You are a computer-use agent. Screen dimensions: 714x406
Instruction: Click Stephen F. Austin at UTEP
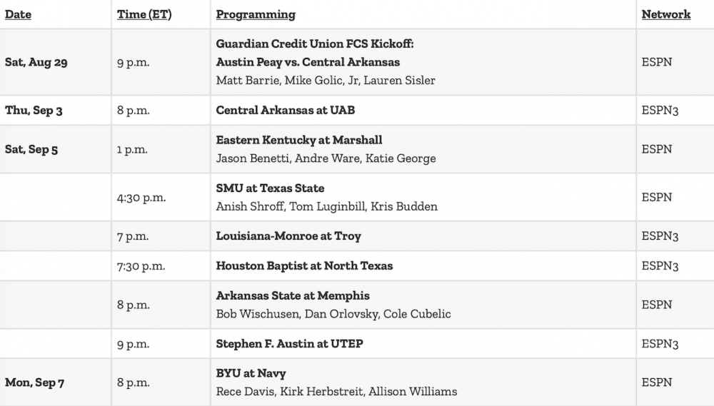(x=289, y=344)
